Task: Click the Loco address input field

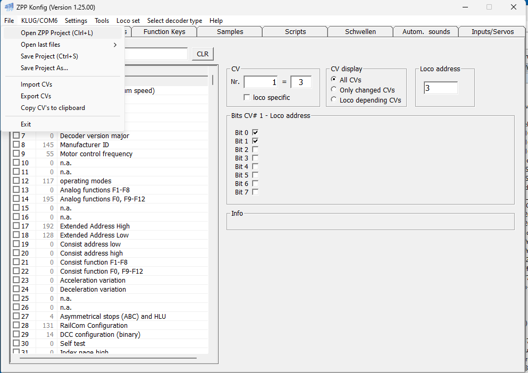Action: click(x=440, y=88)
